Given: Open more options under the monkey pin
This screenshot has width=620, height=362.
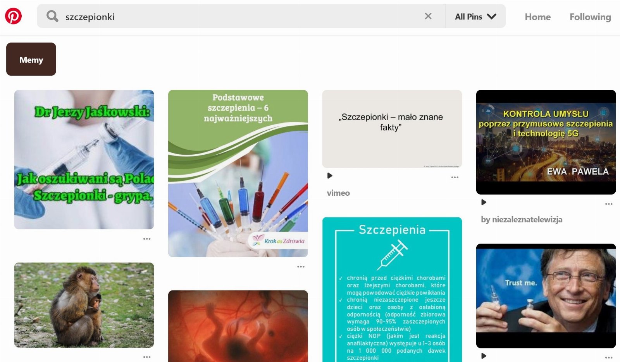Looking at the screenshot, I should [x=147, y=357].
